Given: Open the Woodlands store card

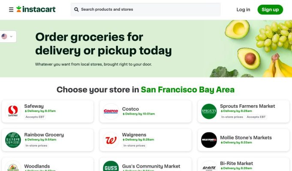Looking at the screenshot, I should pos(48,164).
